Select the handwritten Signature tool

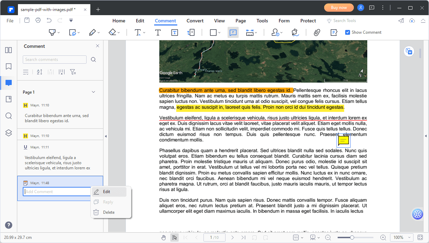pos(295,32)
